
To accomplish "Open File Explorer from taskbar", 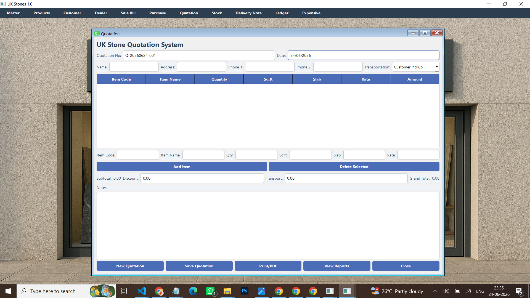I will [227, 291].
